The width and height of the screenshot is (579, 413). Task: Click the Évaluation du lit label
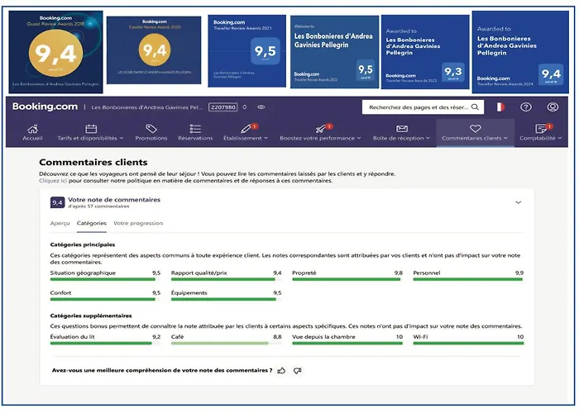(x=73, y=337)
